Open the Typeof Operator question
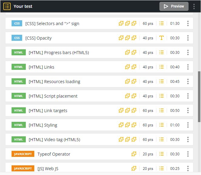 [54, 154]
